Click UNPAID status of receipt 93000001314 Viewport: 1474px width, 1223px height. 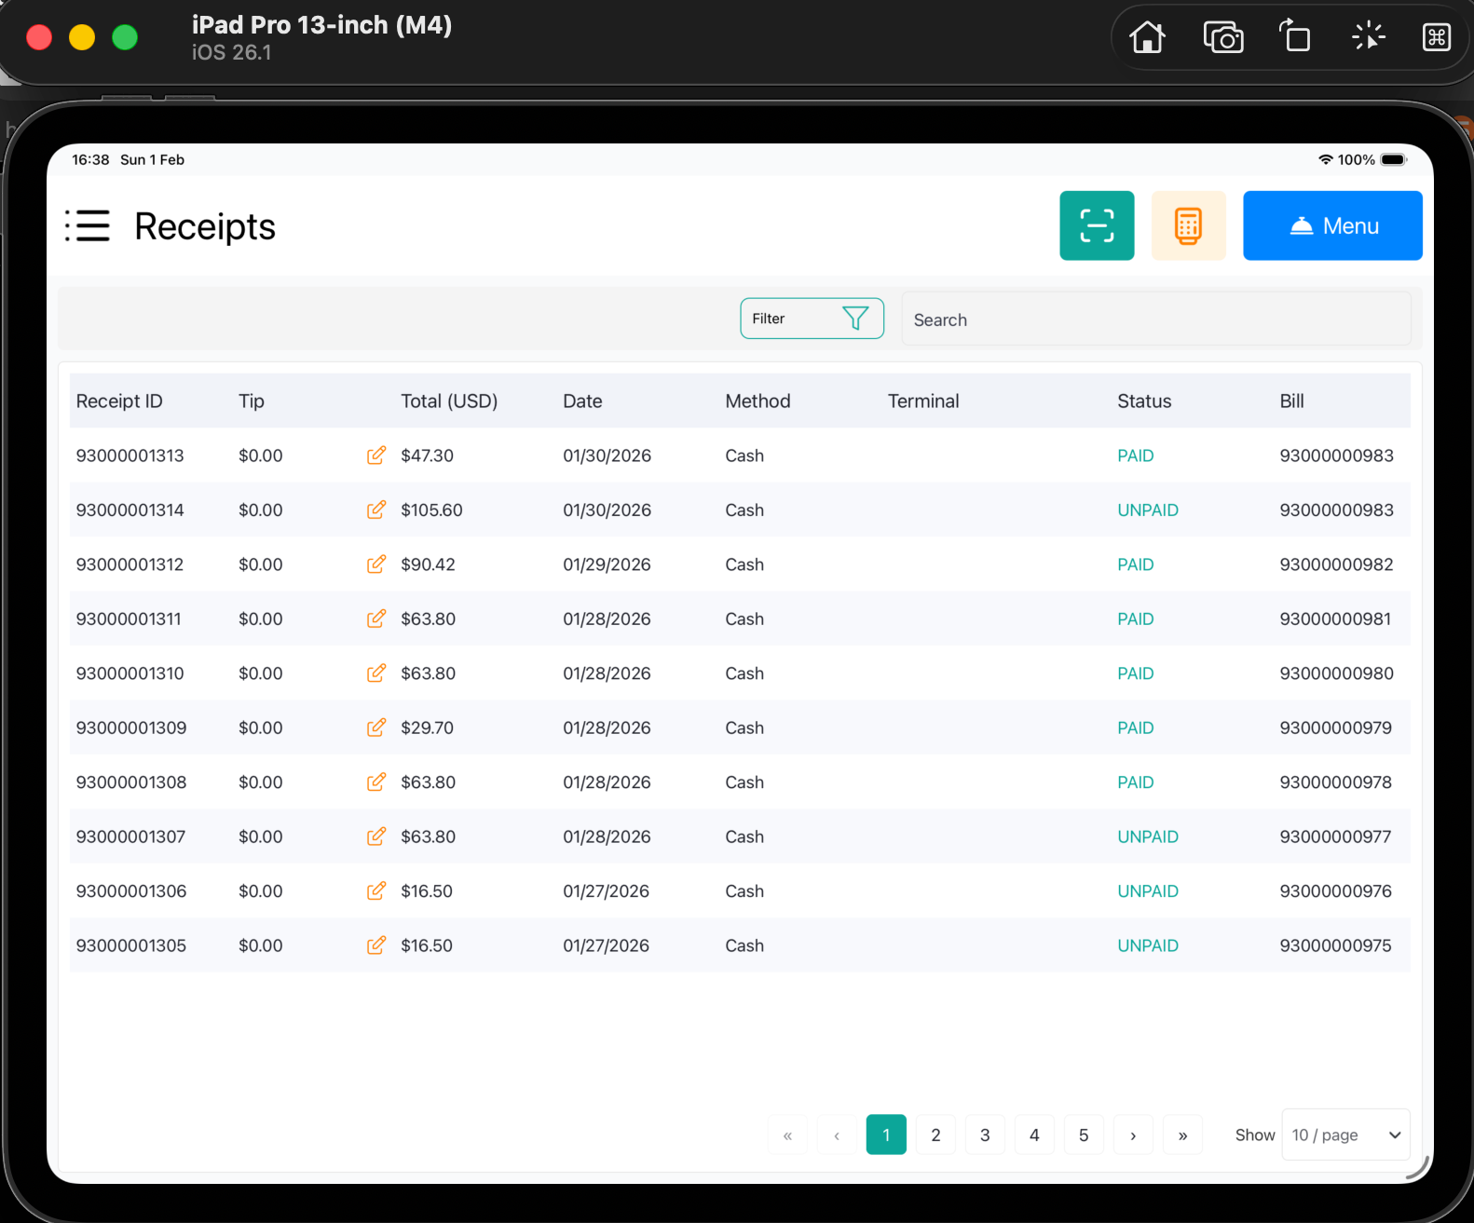pos(1148,510)
